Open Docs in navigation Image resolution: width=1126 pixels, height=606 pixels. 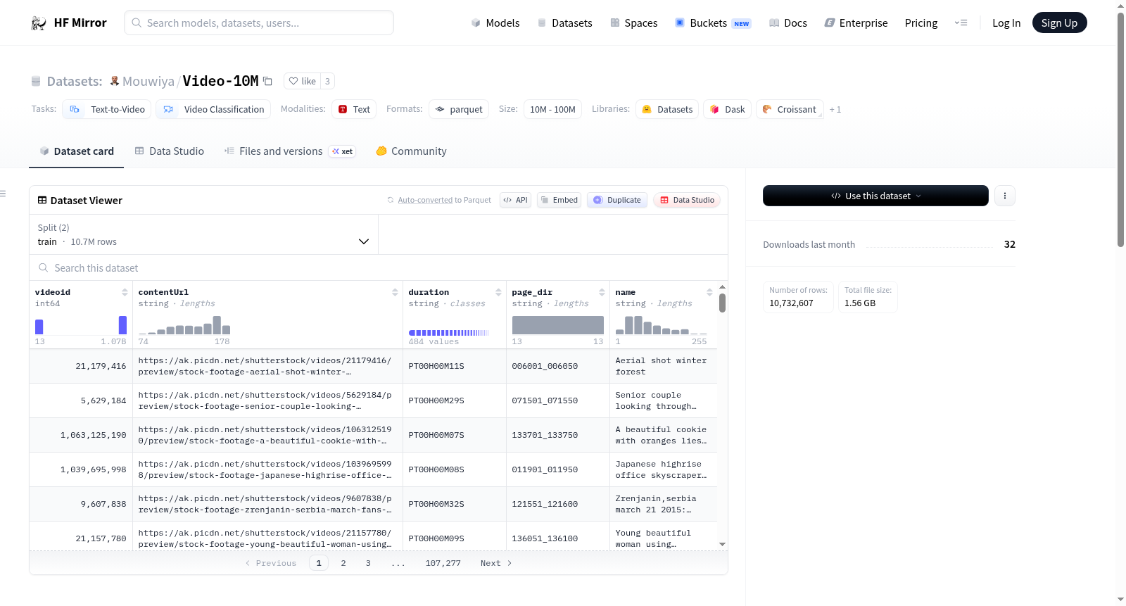click(x=787, y=23)
